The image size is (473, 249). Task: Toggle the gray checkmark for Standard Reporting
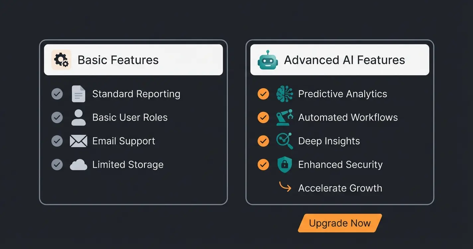click(x=57, y=94)
